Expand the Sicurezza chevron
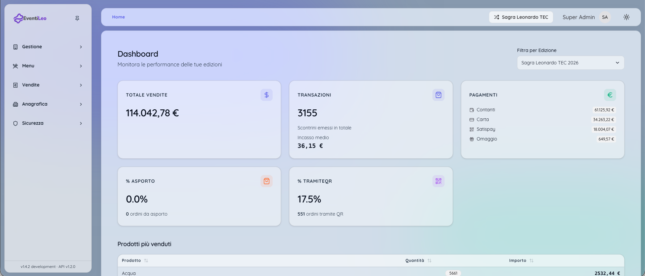 click(x=81, y=123)
